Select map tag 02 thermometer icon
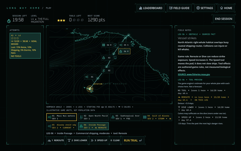This screenshot has height=151, width=241. pyautogui.click(x=104, y=71)
